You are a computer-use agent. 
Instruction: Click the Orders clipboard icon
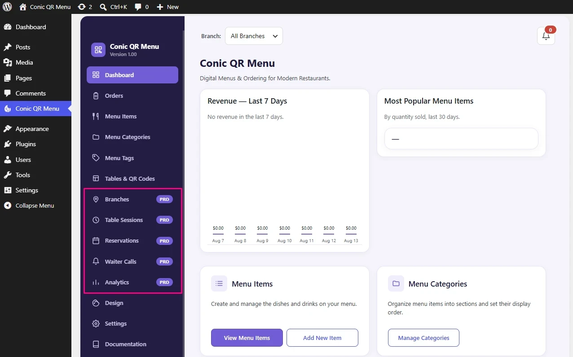[x=96, y=96]
